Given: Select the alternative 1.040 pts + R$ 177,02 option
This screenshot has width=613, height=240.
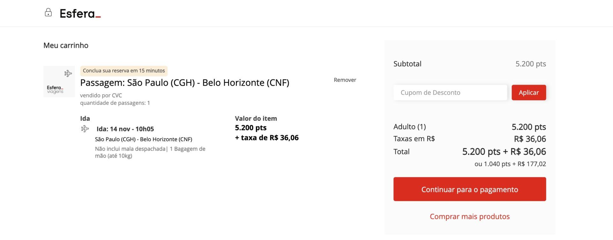Looking at the screenshot, I should (x=510, y=164).
